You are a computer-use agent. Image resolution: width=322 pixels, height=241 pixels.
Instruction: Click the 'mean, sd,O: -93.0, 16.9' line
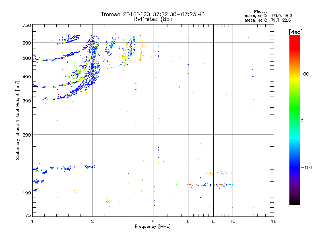pyautogui.click(x=268, y=16)
